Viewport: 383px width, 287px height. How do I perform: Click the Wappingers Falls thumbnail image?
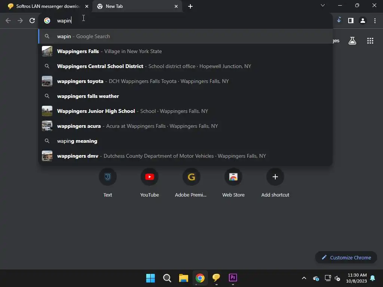(x=47, y=51)
